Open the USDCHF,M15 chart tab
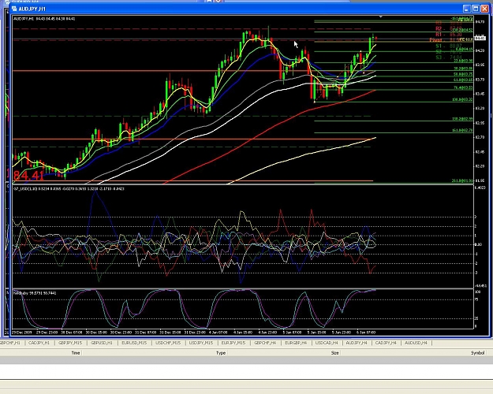This screenshot has height=394, width=493. (x=168, y=343)
